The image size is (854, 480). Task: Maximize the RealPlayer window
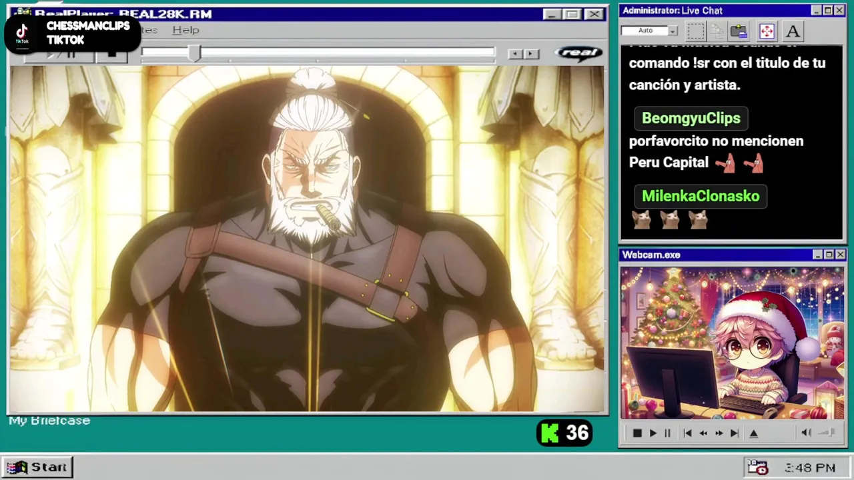click(x=572, y=14)
